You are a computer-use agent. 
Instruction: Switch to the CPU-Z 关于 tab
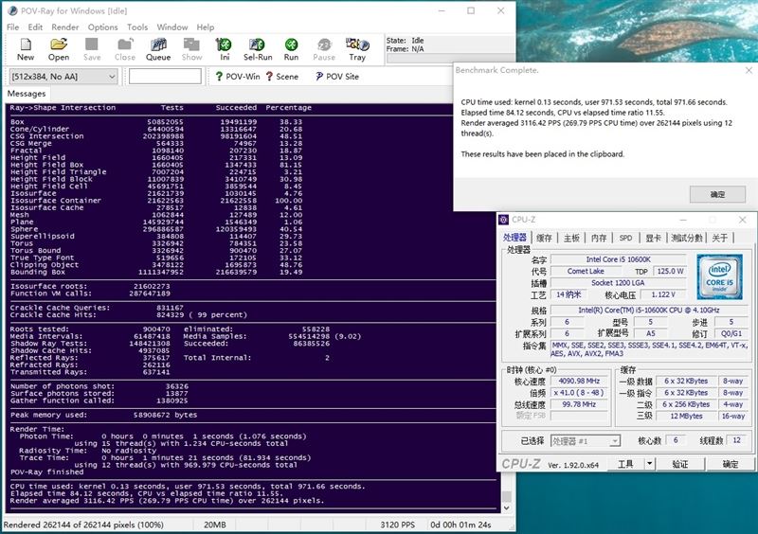click(720, 238)
